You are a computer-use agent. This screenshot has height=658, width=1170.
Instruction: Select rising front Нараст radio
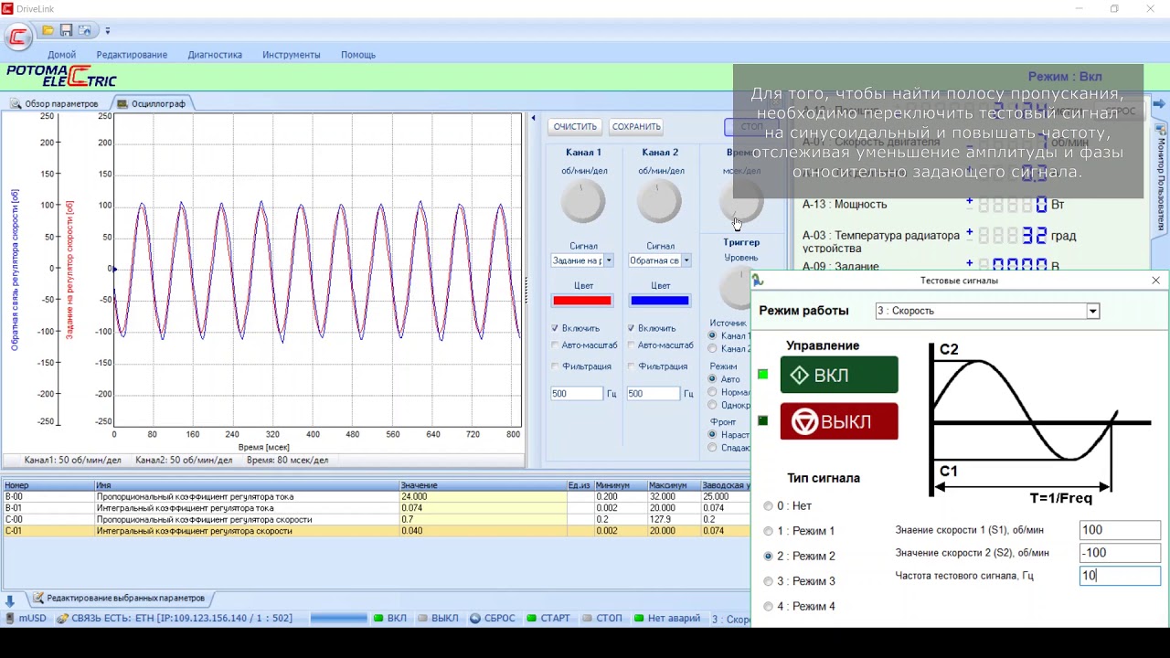(712, 435)
